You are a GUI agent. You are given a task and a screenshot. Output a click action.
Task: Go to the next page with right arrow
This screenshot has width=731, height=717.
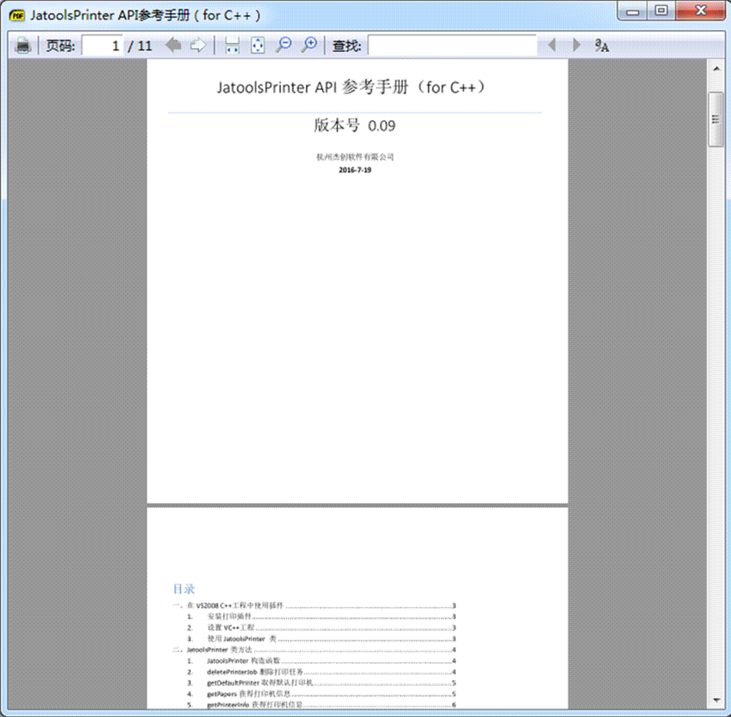click(x=198, y=46)
